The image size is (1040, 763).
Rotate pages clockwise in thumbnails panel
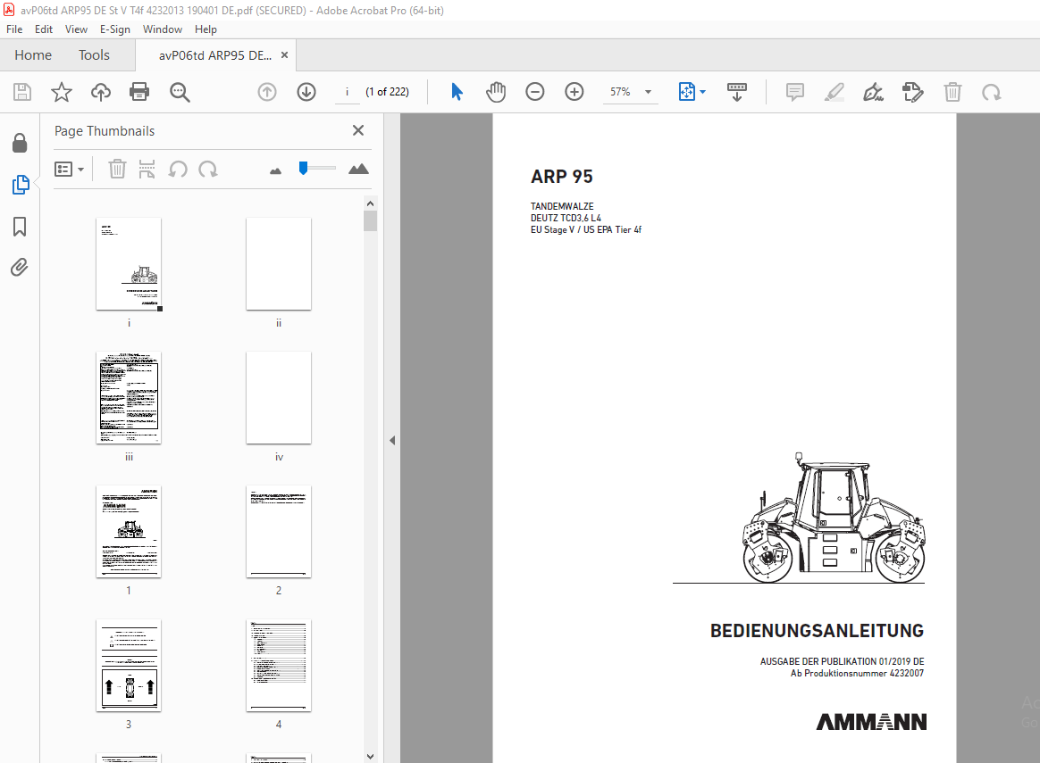click(x=208, y=170)
